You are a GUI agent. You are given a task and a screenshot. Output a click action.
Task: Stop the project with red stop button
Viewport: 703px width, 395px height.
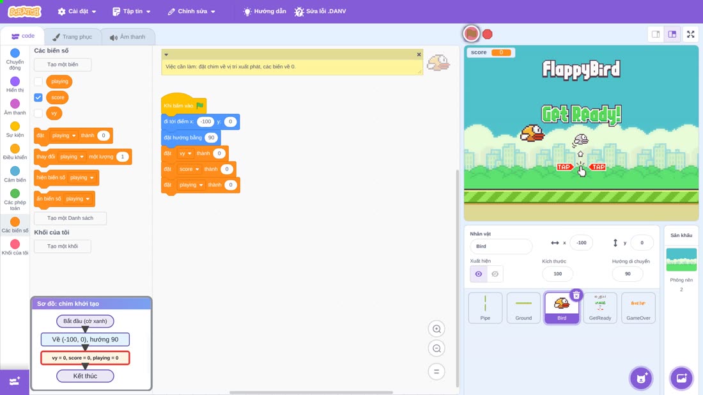[x=488, y=34]
